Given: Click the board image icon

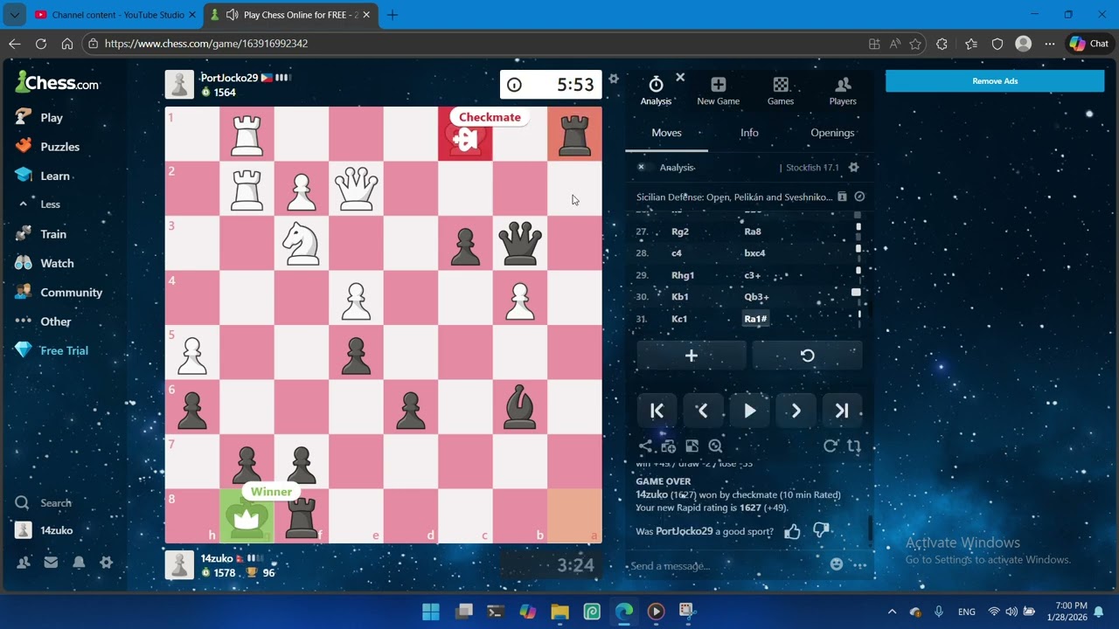Looking at the screenshot, I should pos(692,446).
